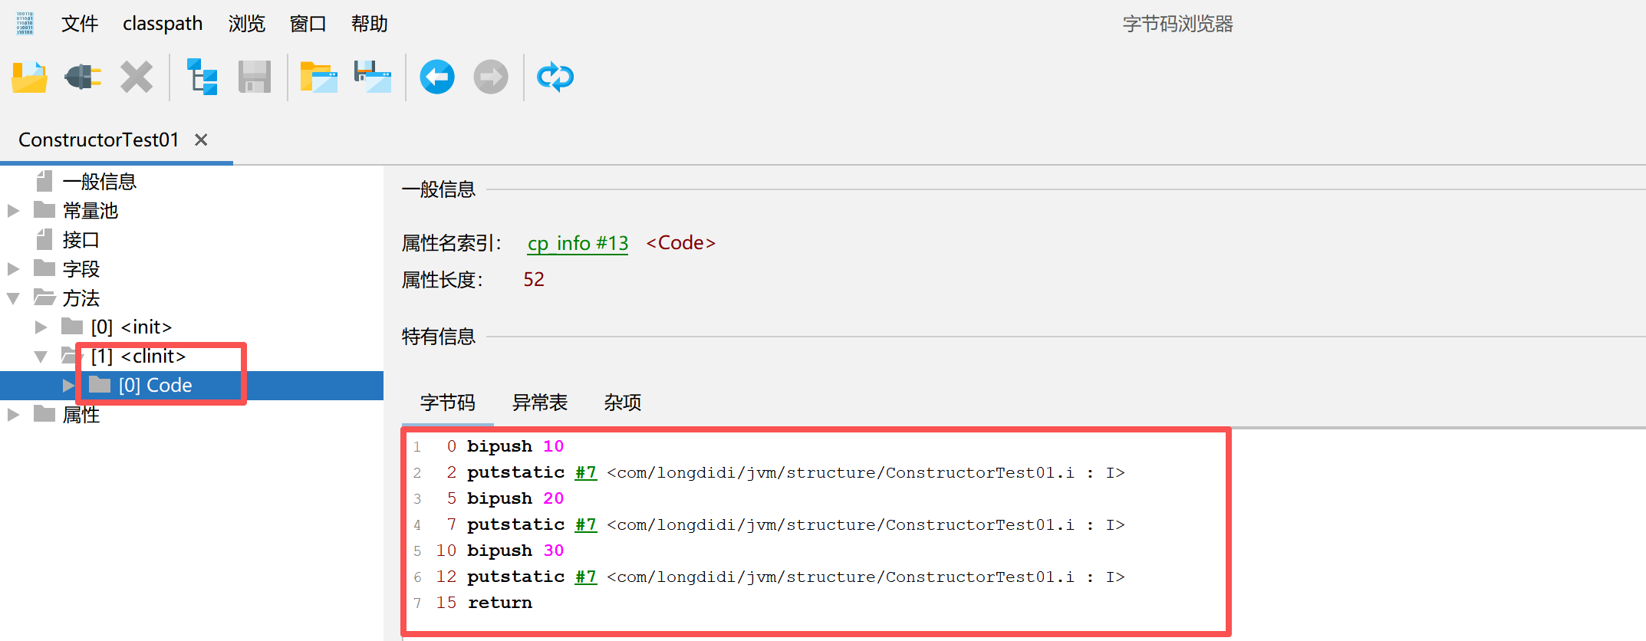Select 接口 tree item

point(81,240)
